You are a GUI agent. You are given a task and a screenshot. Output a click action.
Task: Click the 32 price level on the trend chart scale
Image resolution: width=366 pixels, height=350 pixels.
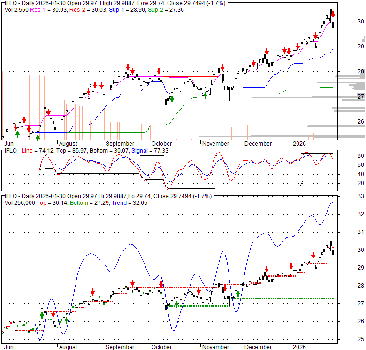[361, 214]
